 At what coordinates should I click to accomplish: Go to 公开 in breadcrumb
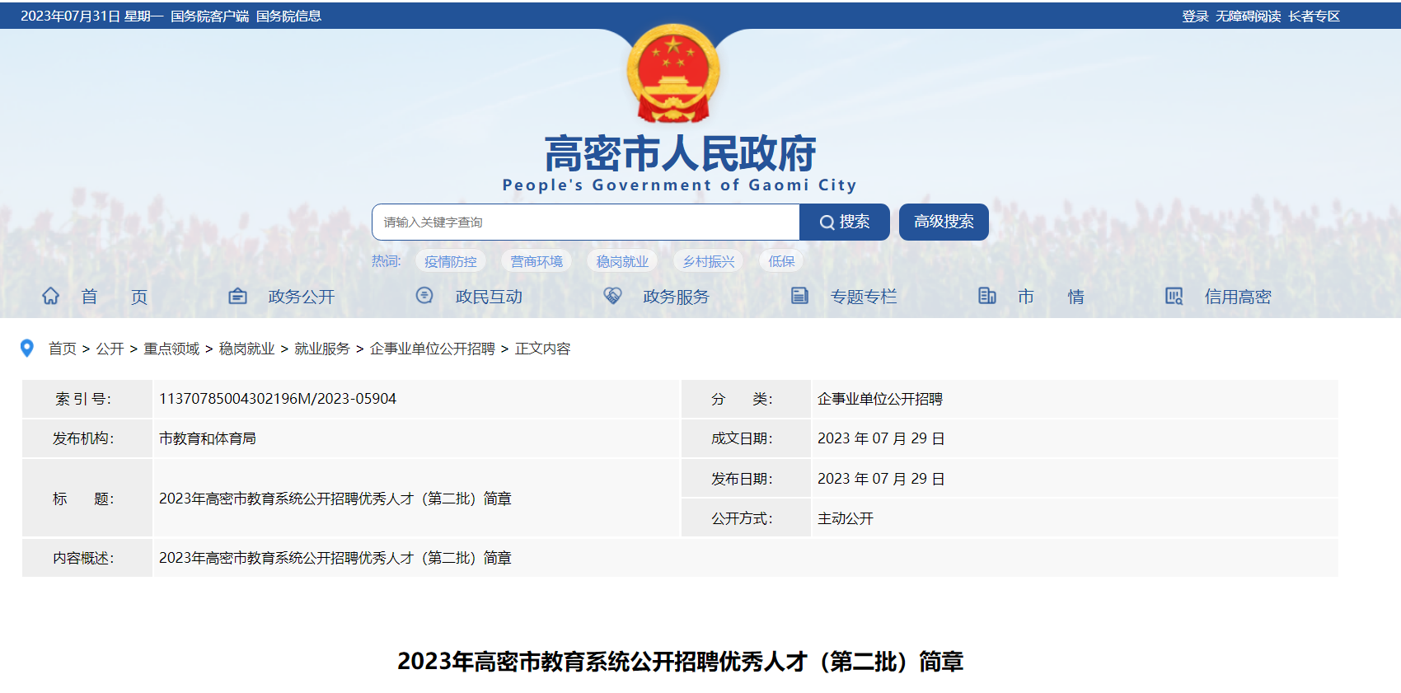click(110, 349)
